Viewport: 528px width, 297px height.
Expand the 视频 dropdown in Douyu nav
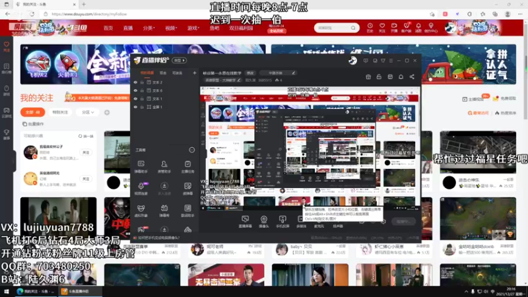click(171, 28)
